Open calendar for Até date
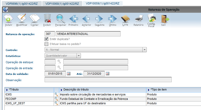 pos(108,74)
